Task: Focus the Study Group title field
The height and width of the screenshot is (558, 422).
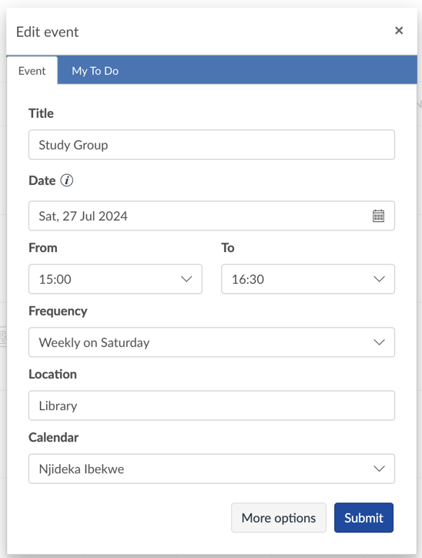Action: [212, 144]
